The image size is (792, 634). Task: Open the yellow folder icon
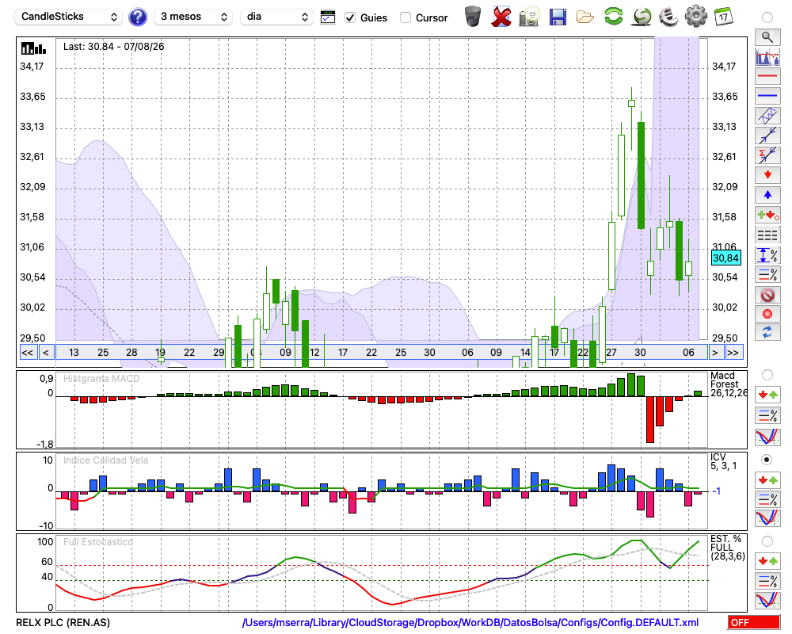tap(585, 17)
